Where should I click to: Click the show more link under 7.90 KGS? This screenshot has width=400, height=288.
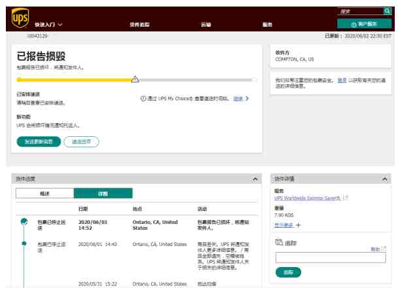[284, 225]
